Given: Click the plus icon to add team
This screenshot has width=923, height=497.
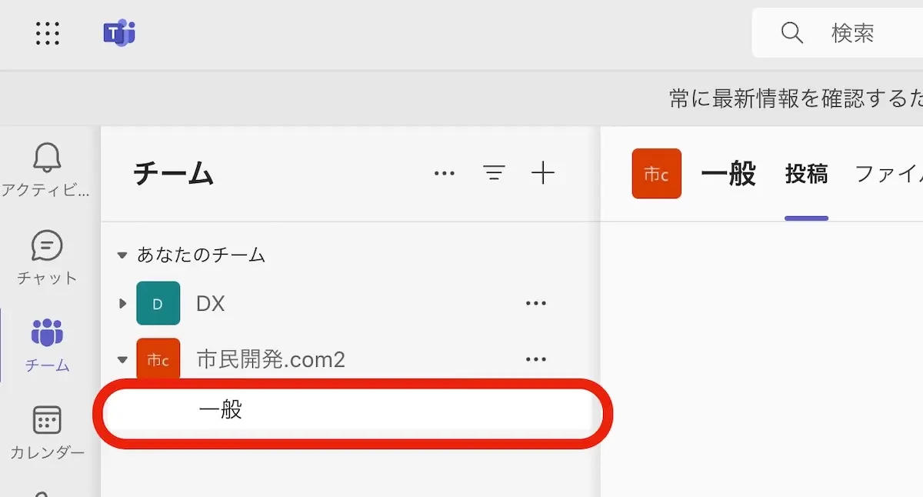Looking at the screenshot, I should [x=543, y=173].
